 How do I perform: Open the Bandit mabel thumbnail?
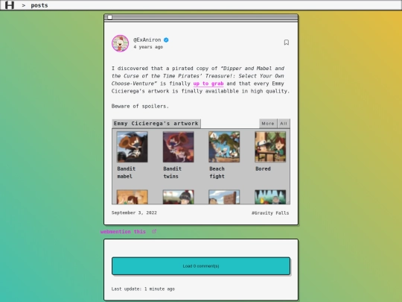[133, 147]
